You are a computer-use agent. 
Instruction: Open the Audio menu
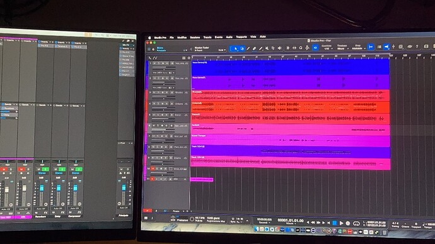coord(229,37)
